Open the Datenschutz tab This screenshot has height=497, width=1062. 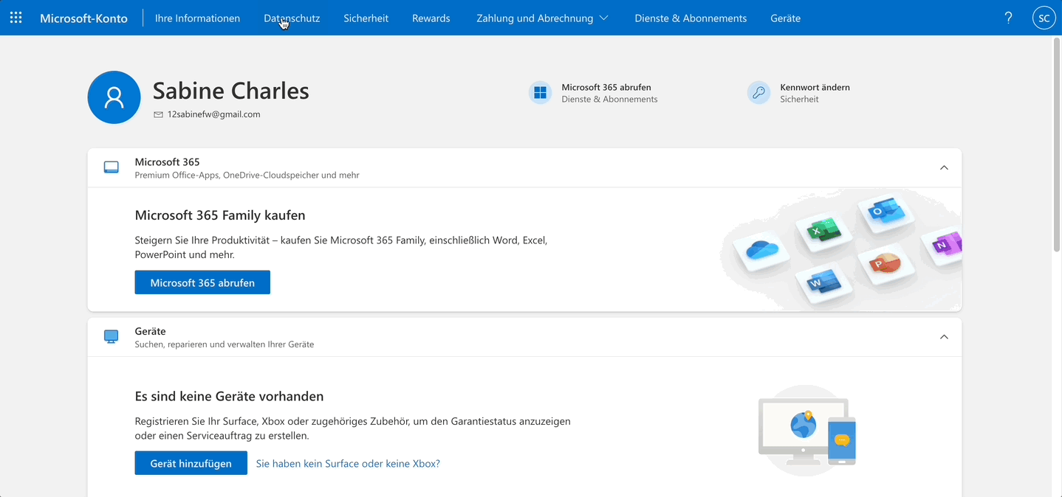click(x=292, y=18)
